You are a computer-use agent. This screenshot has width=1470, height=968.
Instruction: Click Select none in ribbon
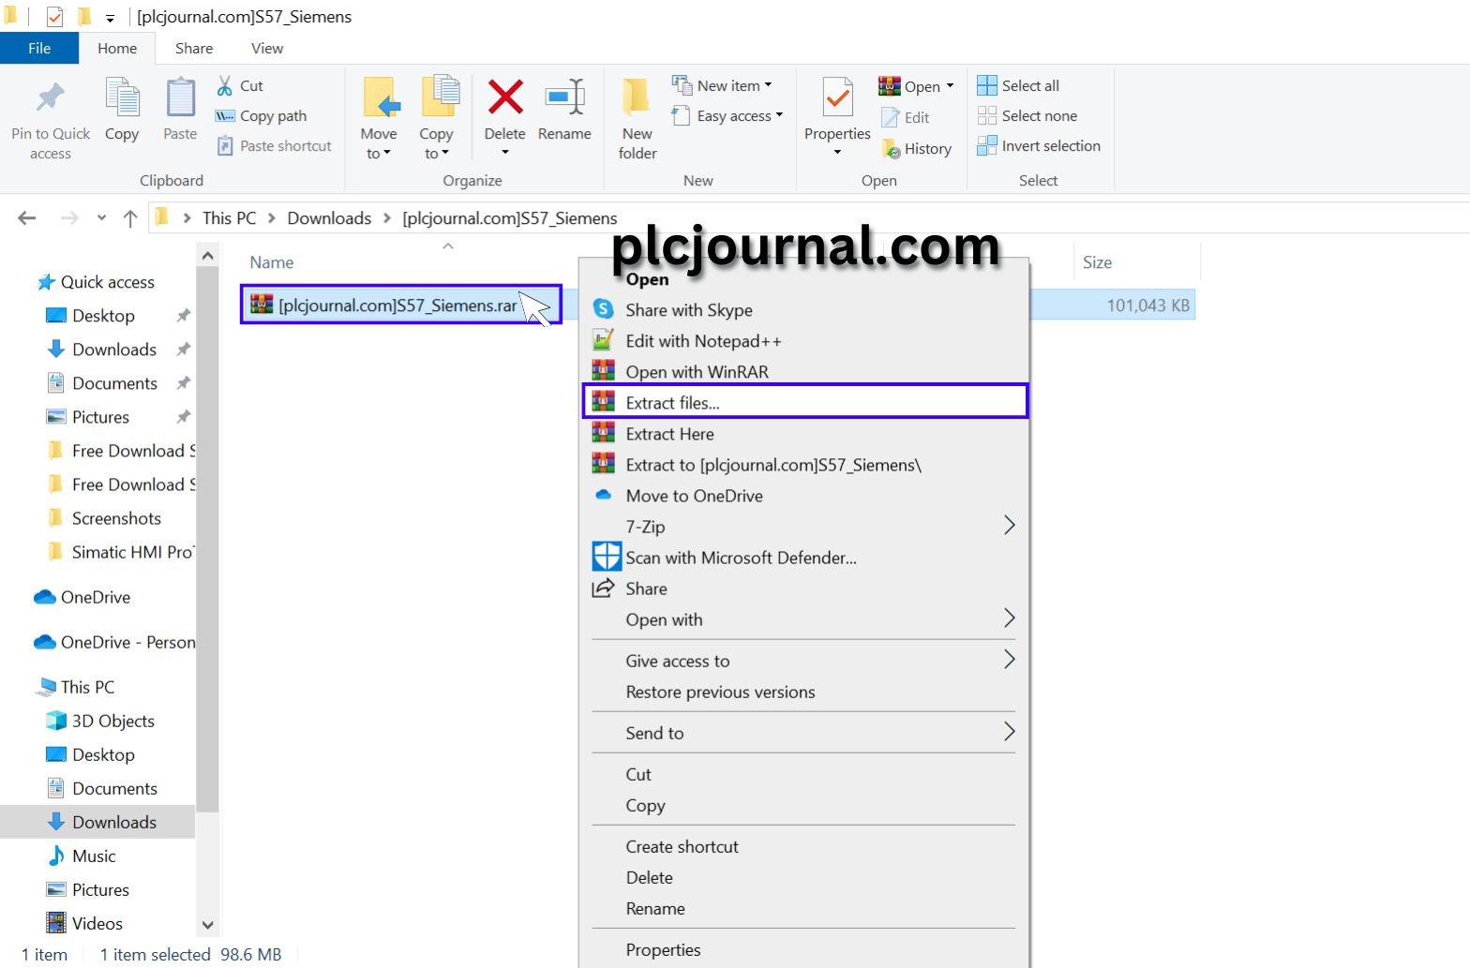tap(1027, 115)
